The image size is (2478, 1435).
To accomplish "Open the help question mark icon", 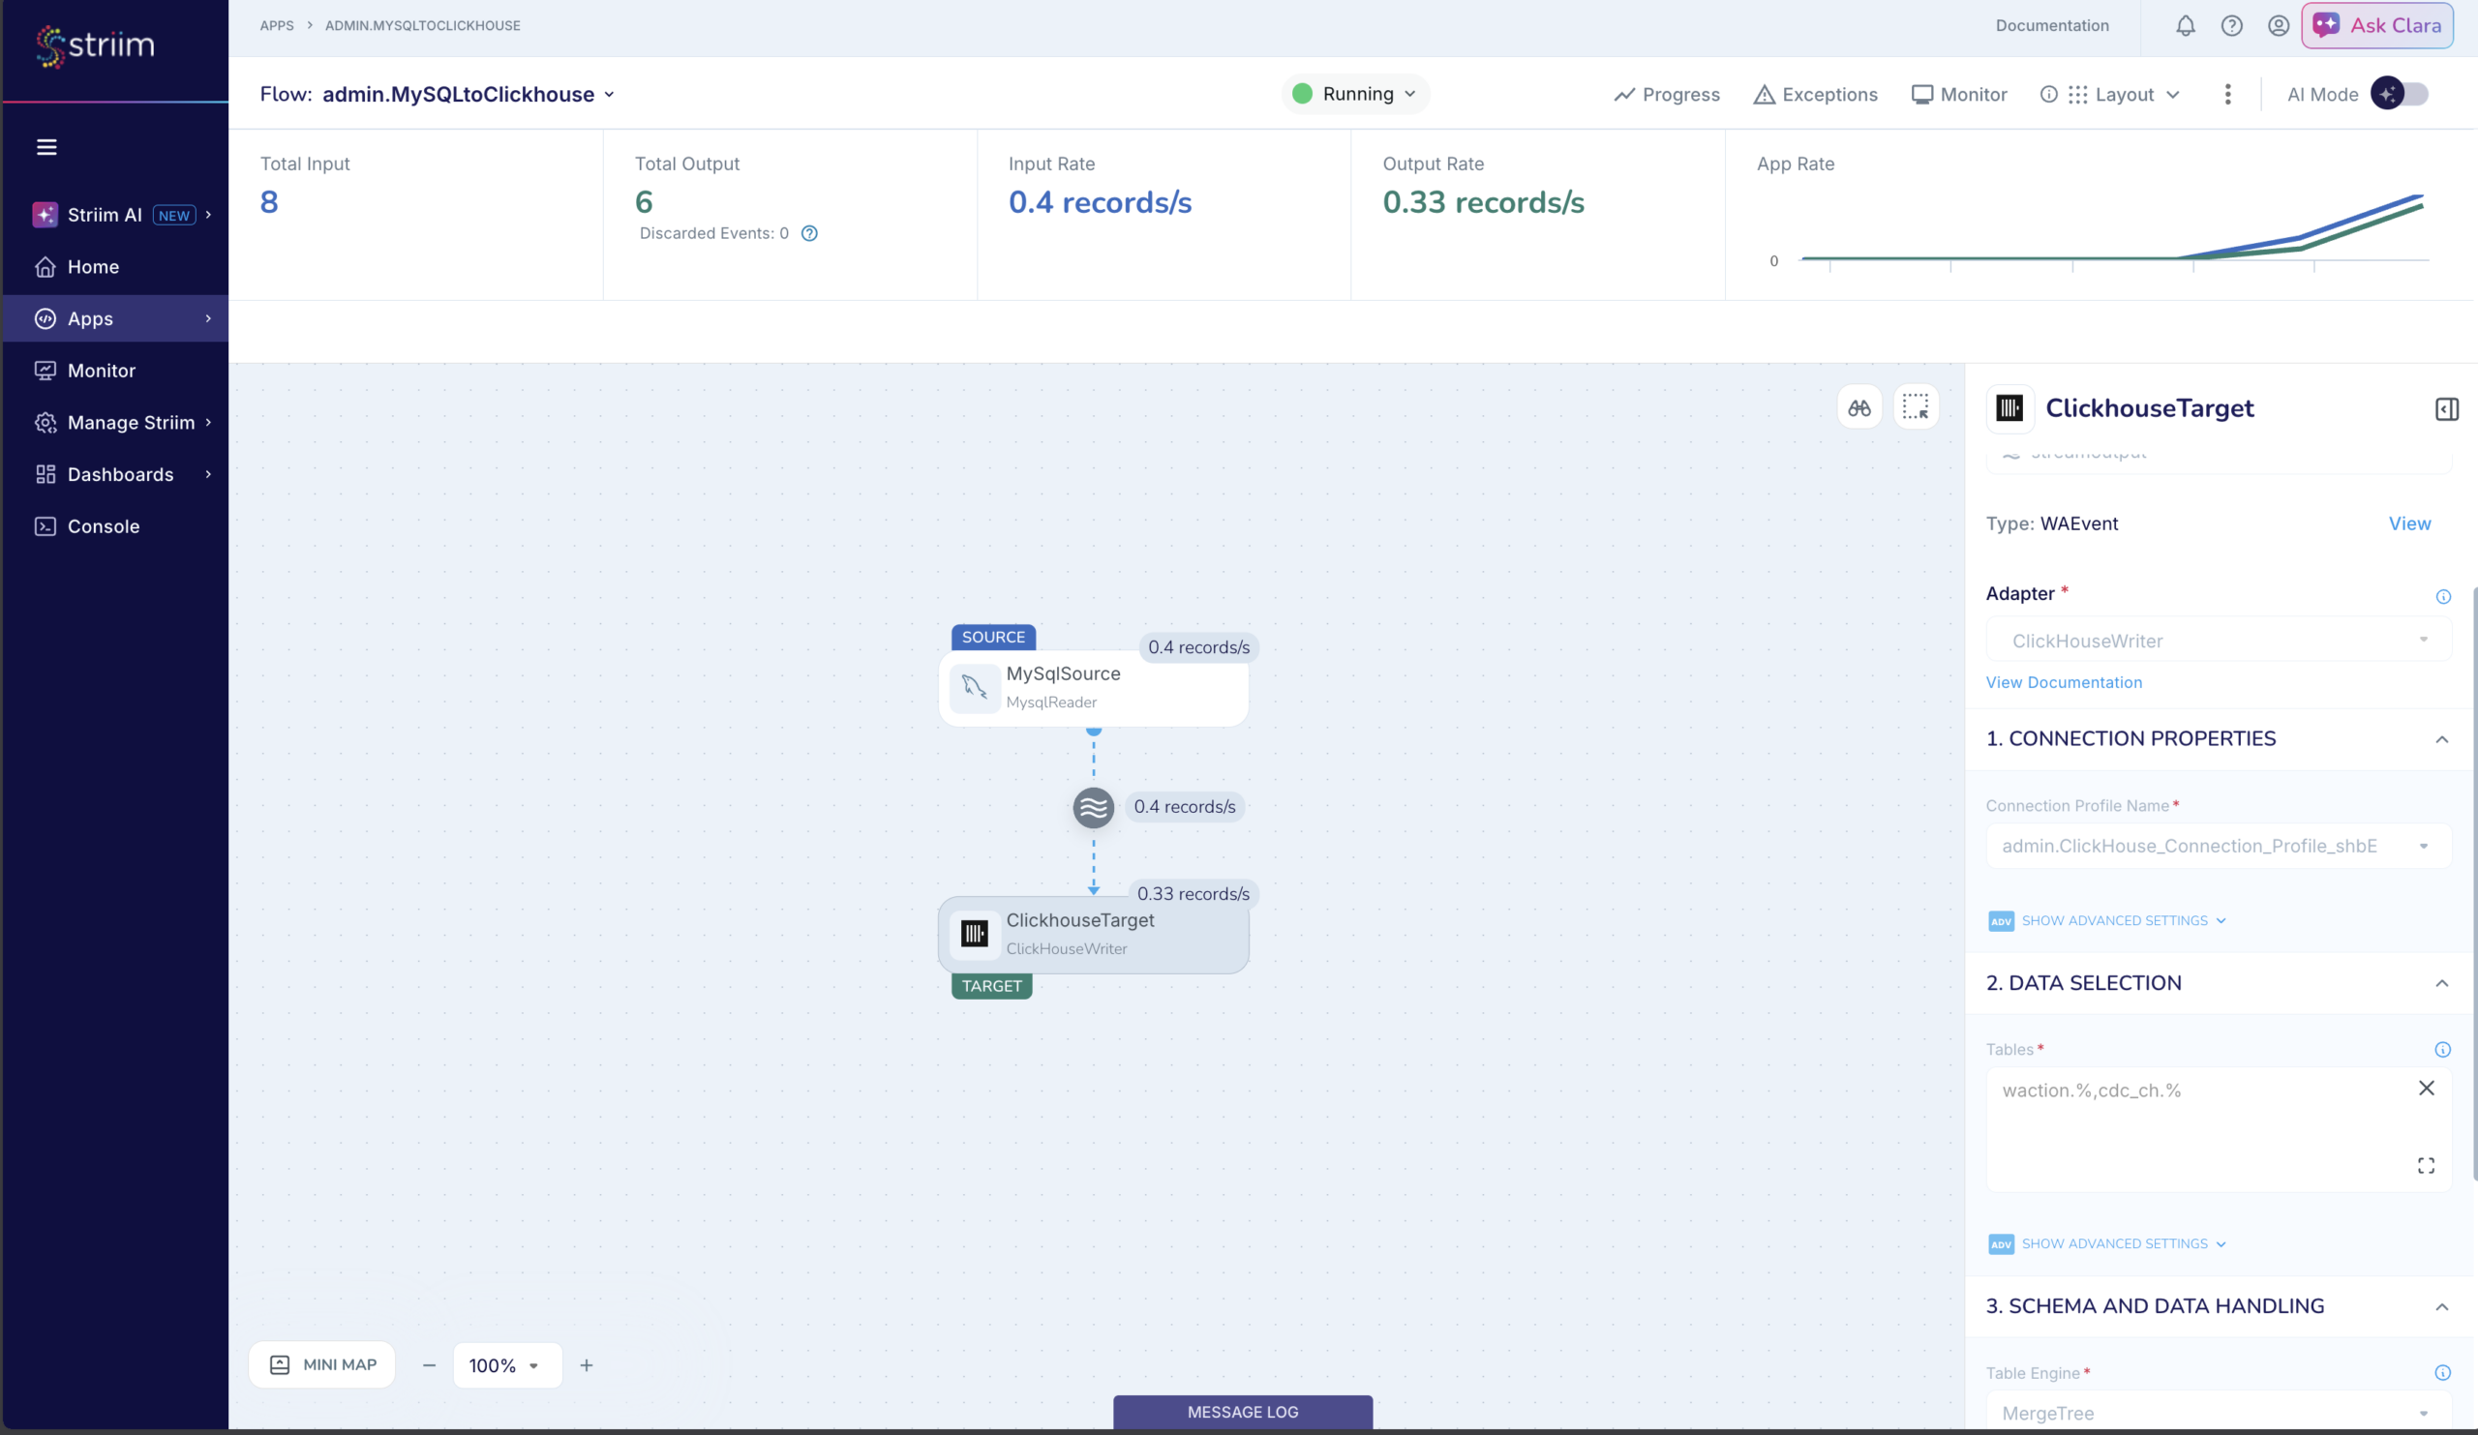I will pos(2231,25).
